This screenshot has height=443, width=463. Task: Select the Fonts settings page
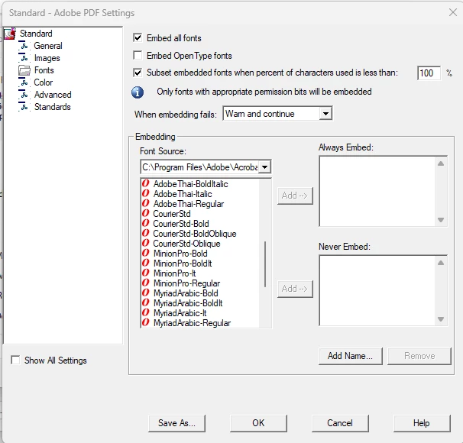click(44, 70)
